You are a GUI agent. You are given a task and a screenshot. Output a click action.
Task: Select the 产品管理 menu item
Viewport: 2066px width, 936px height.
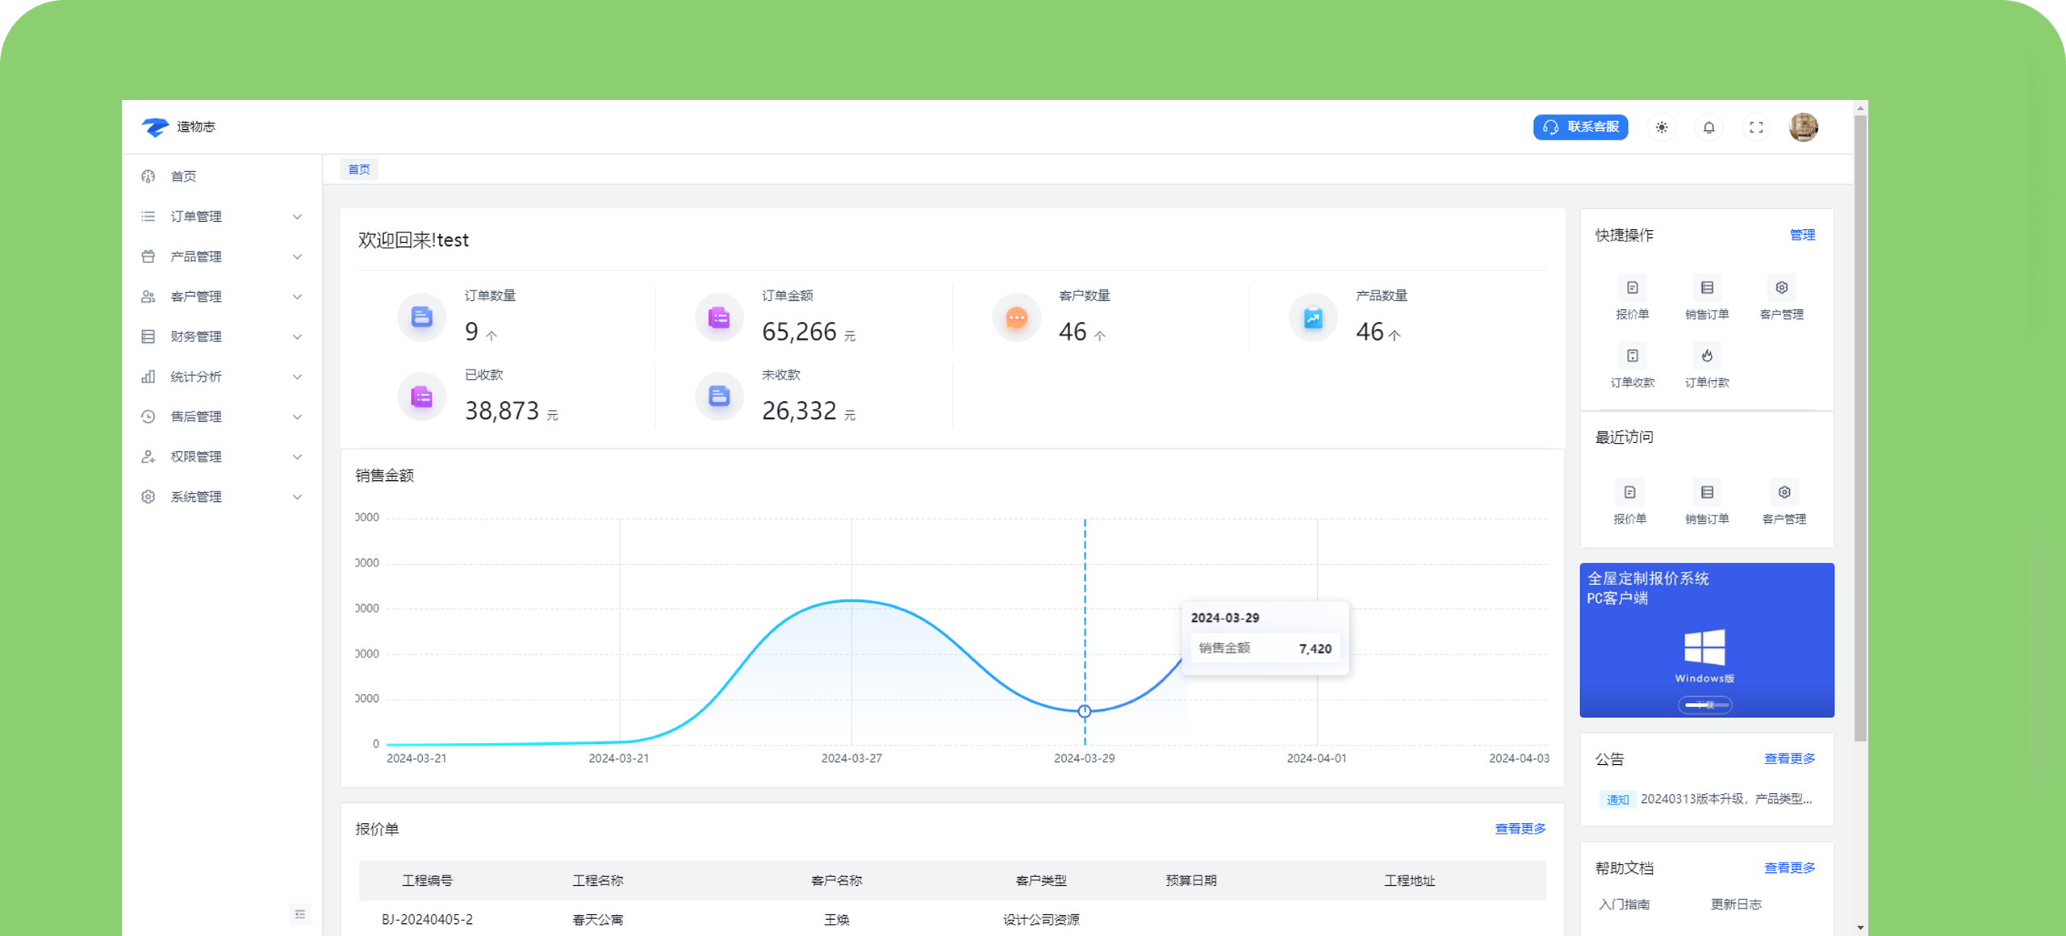point(222,257)
